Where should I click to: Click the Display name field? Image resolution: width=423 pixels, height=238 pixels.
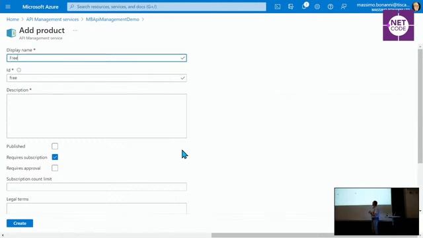point(96,58)
